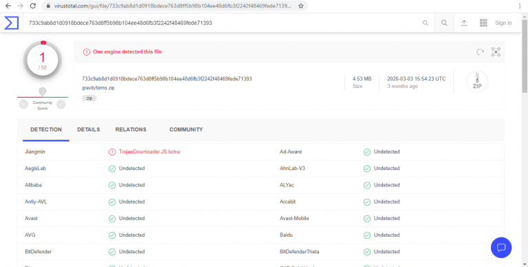Bookmark page with star icon
This screenshot has height=267, width=528.
click(300, 6)
